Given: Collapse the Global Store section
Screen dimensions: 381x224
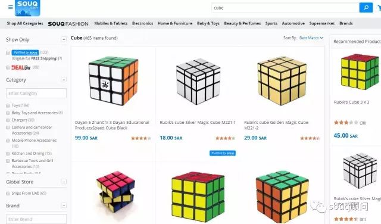Looking at the screenshot, I should (x=64, y=182).
